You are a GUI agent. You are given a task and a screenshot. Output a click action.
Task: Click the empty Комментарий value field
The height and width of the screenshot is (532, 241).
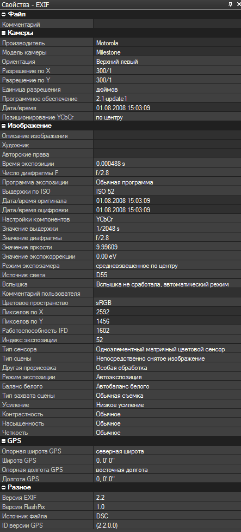(167, 25)
